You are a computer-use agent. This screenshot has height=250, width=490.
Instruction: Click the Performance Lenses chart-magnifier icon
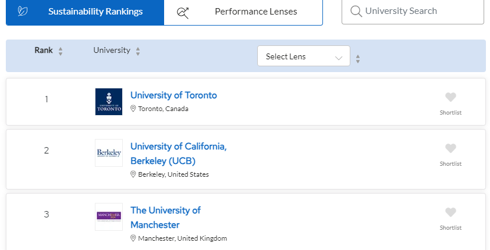[x=183, y=13]
